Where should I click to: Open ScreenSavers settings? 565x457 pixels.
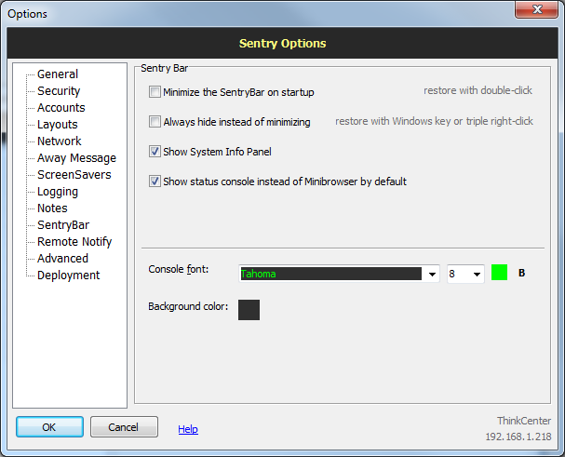(x=74, y=174)
